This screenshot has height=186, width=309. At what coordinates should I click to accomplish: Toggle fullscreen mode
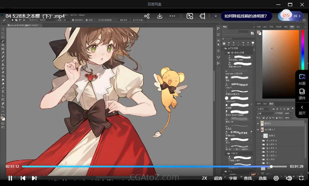pos(301,178)
